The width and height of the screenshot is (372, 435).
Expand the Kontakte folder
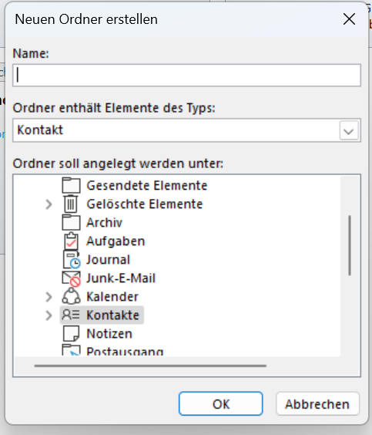pos(49,315)
